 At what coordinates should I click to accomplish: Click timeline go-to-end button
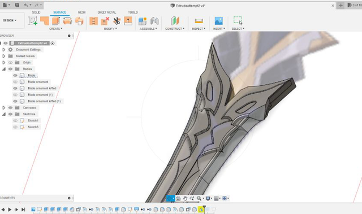point(23,209)
